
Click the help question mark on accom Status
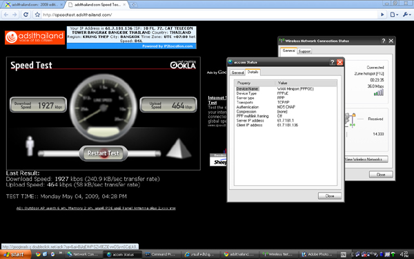(332, 62)
